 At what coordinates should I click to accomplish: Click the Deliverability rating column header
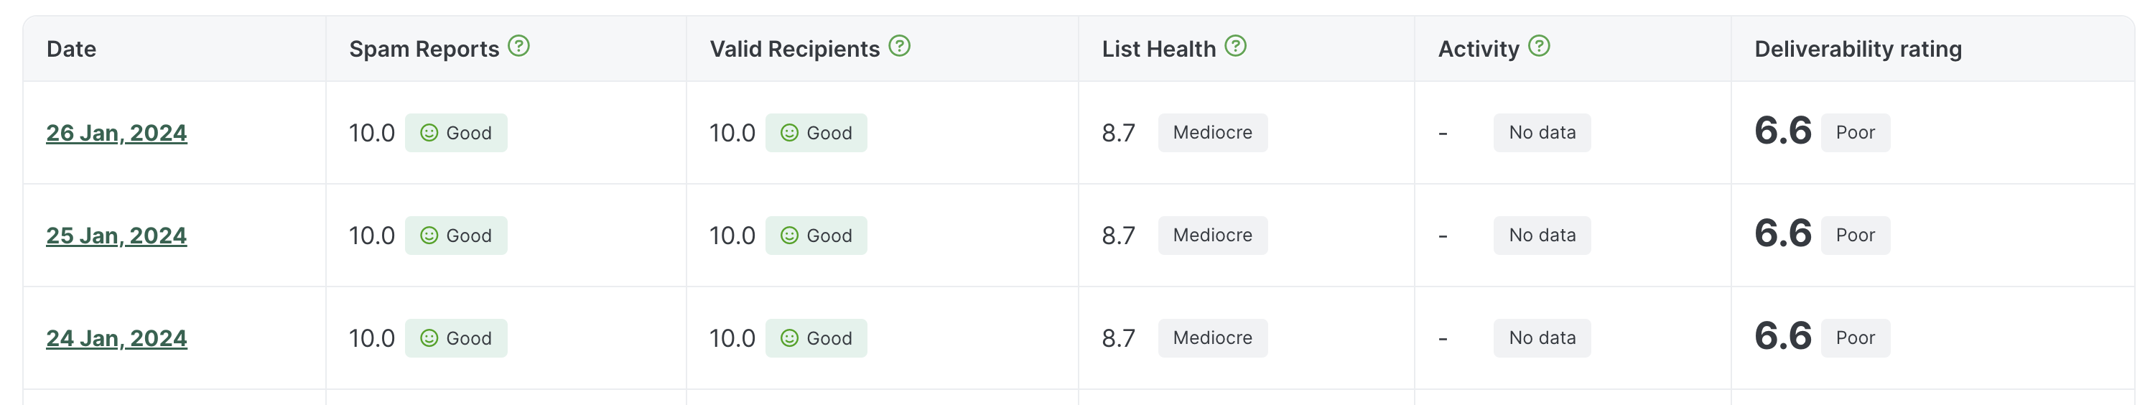tap(1857, 50)
